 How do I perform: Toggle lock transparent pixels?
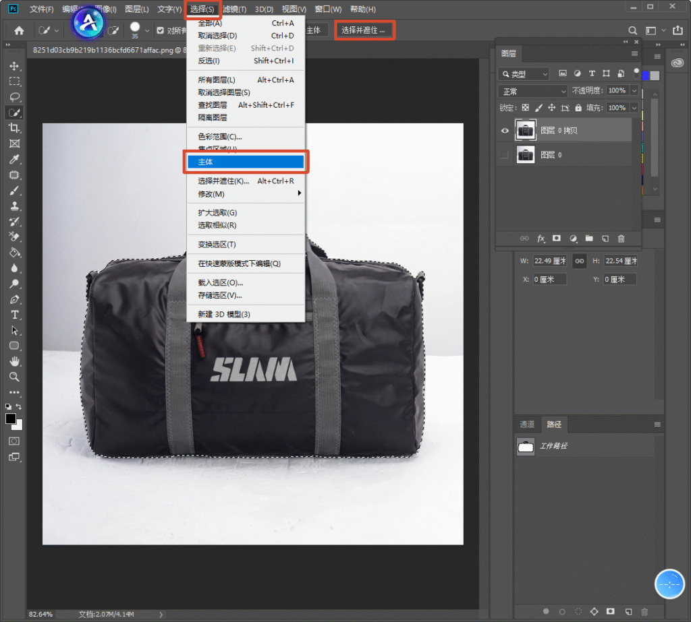click(x=525, y=108)
